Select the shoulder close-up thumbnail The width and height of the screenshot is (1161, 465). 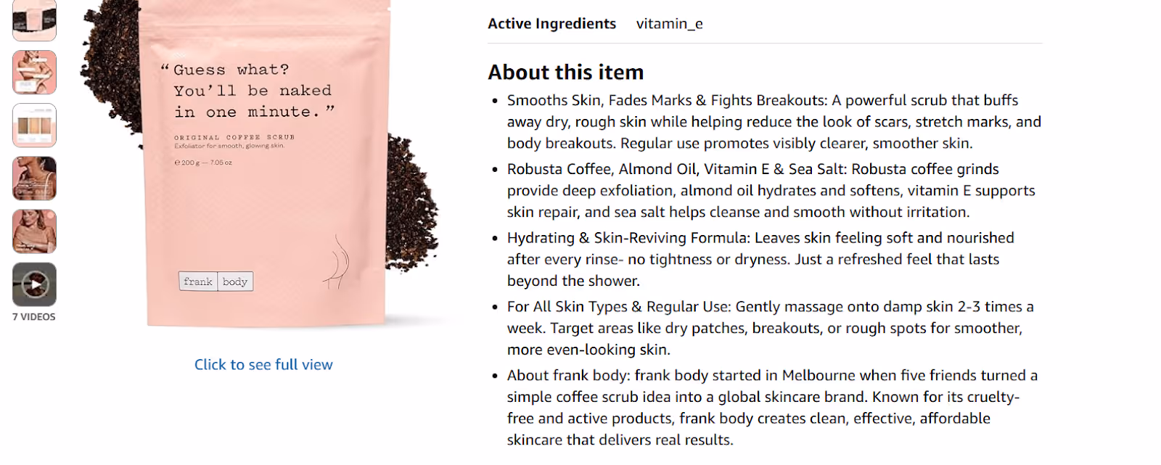click(x=33, y=178)
